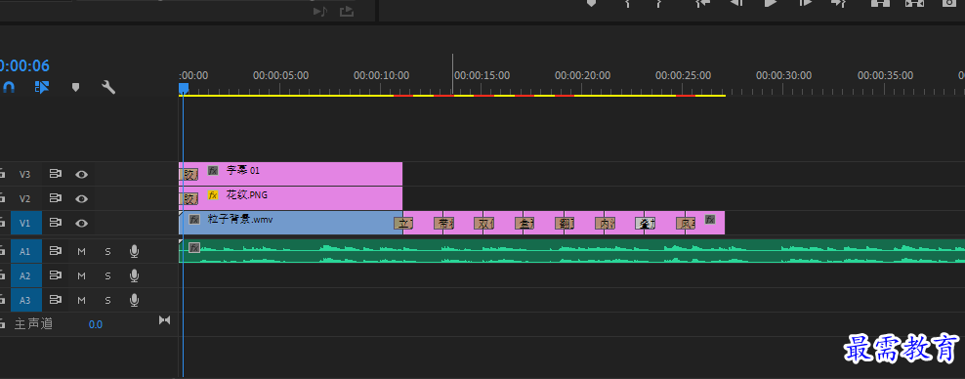965x379 pixels.
Task: Click the fx badge on the last V1 clip
Action: coord(710,219)
